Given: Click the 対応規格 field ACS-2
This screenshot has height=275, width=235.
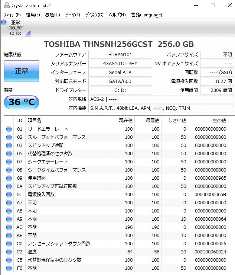Looking at the screenshot, I should pos(161,99).
